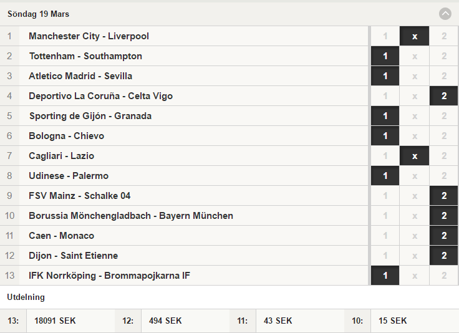459x333 pixels.
Task: Deselect the x pick for Cagliari - Lazio
Action: [415, 155]
